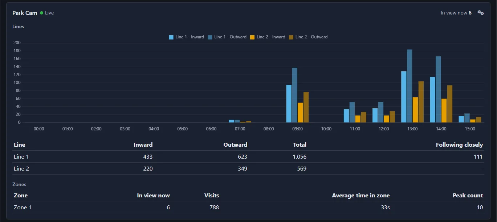Click the Visits column header
This screenshot has height=222, width=497.
[212, 196]
